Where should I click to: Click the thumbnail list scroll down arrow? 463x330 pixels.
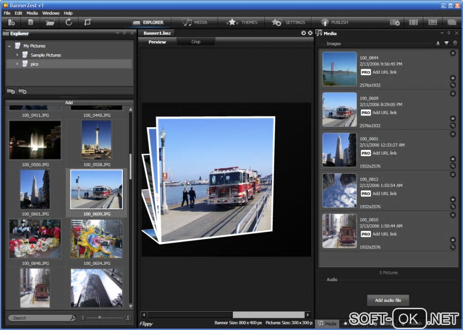tap(131, 306)
